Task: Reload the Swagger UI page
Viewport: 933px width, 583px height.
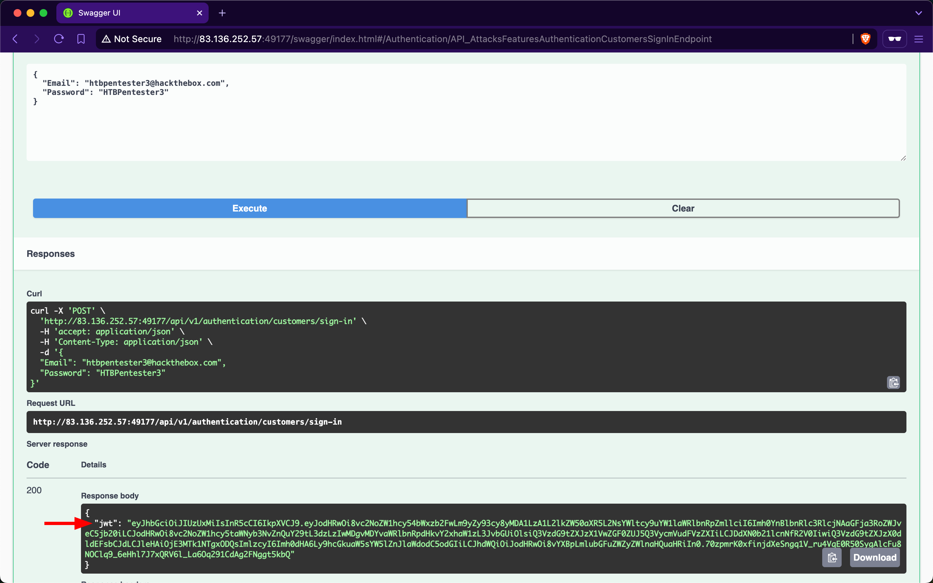Action: click(x=59, y=39)
